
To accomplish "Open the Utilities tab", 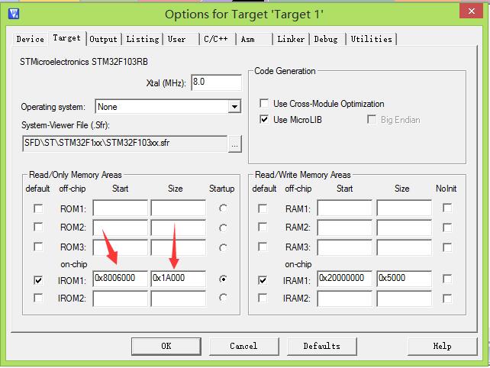I will 371,39.
